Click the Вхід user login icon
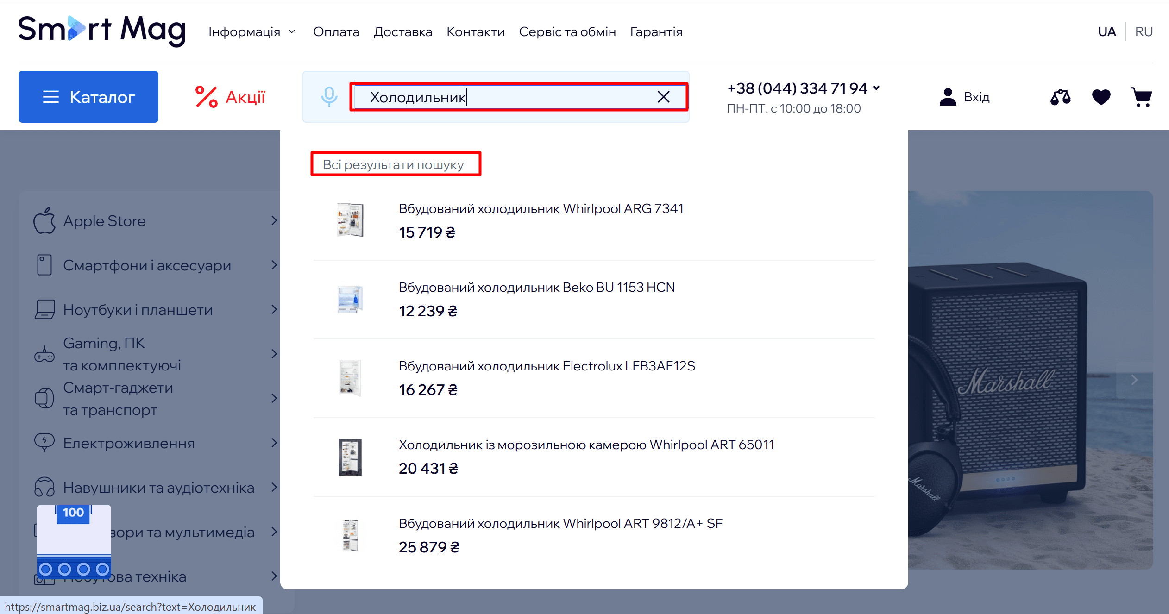The height and width of the screenshot is (614, 1169). click(948, 97)
